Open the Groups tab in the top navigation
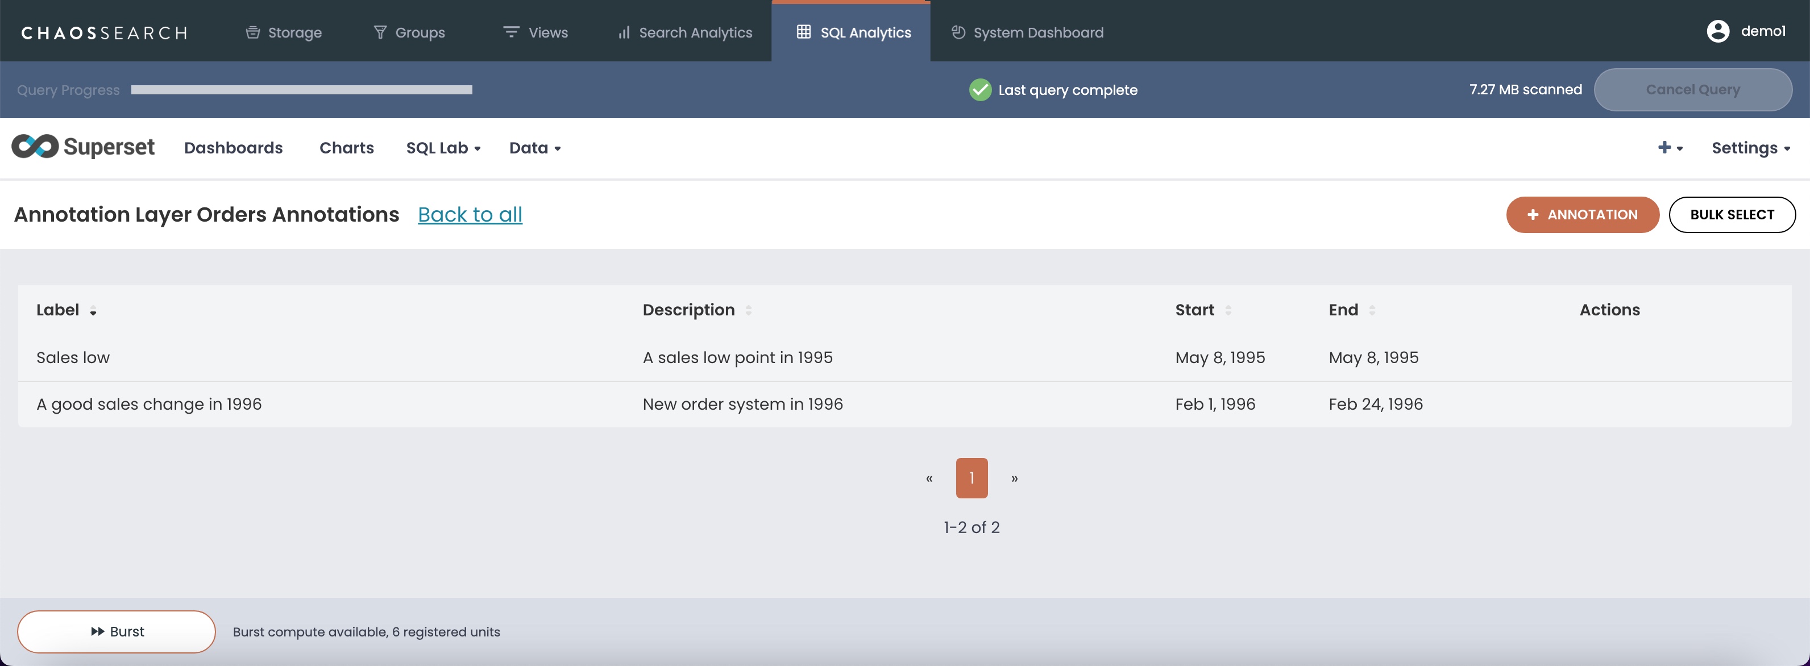This screenshot has width=1810, height=666. (409, 32)
